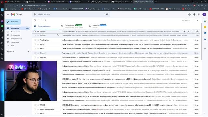The height and width of the screenshot is (117, 208).
Task: Open a new browser tab
Action: click(156, 2)
